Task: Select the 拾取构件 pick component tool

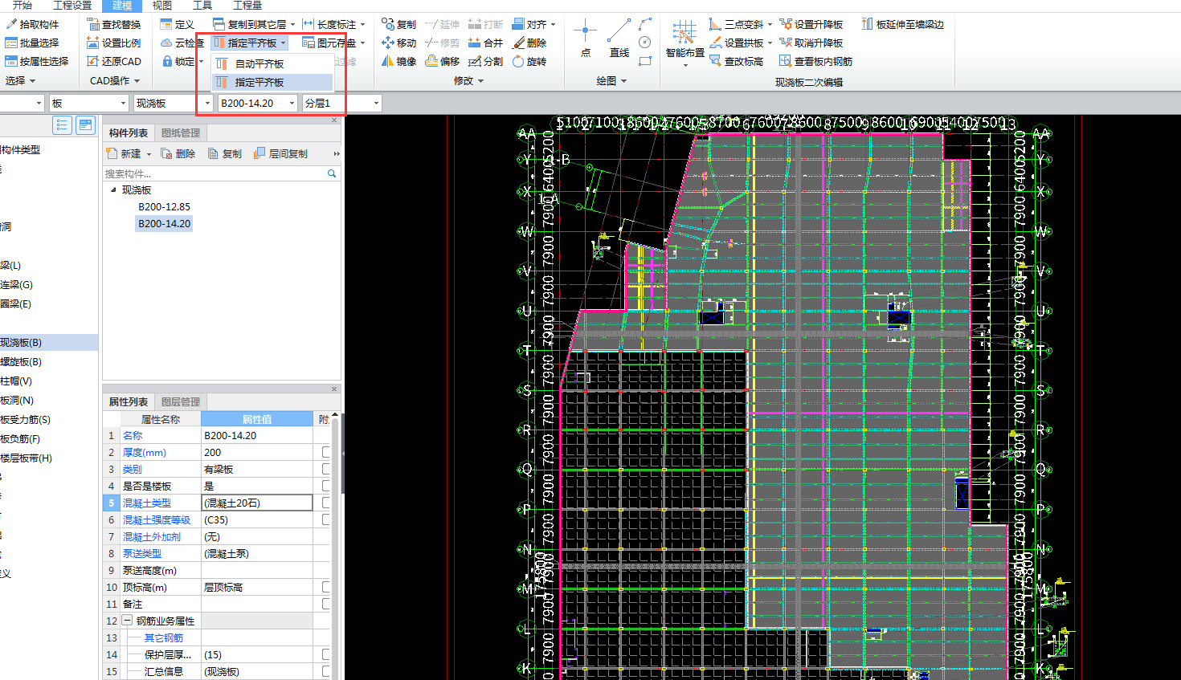Action: (x=32, y=24)
